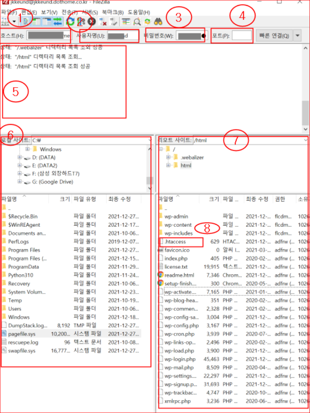Select the wp-content folder icon
Image resolution: width=310 pixels, height=413 pixels.
point(161,225)
